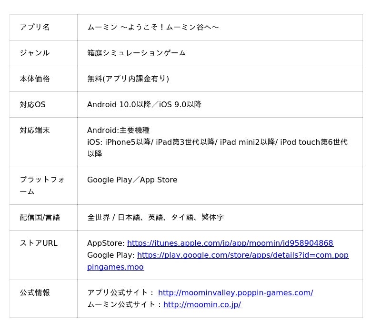Click the iOS: iPhone5以降 device list line

[x=217, y=142]
